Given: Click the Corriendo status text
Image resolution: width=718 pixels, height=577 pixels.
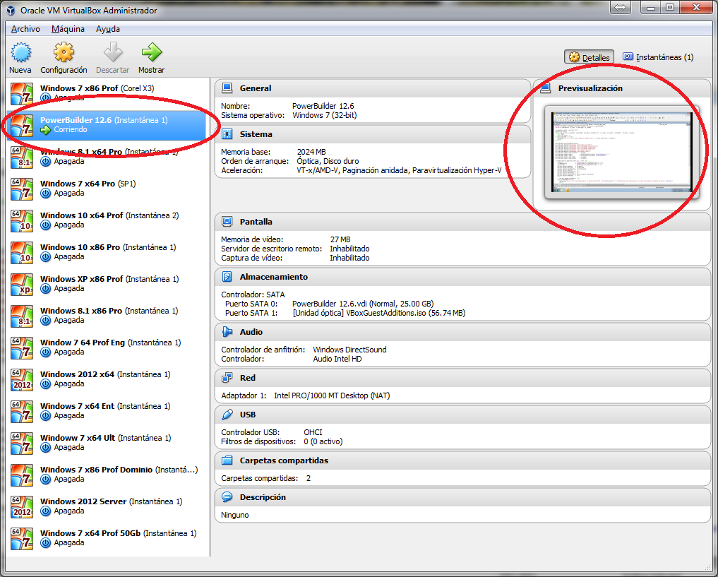Looking at the screenshot, I should tap(71, 130).
